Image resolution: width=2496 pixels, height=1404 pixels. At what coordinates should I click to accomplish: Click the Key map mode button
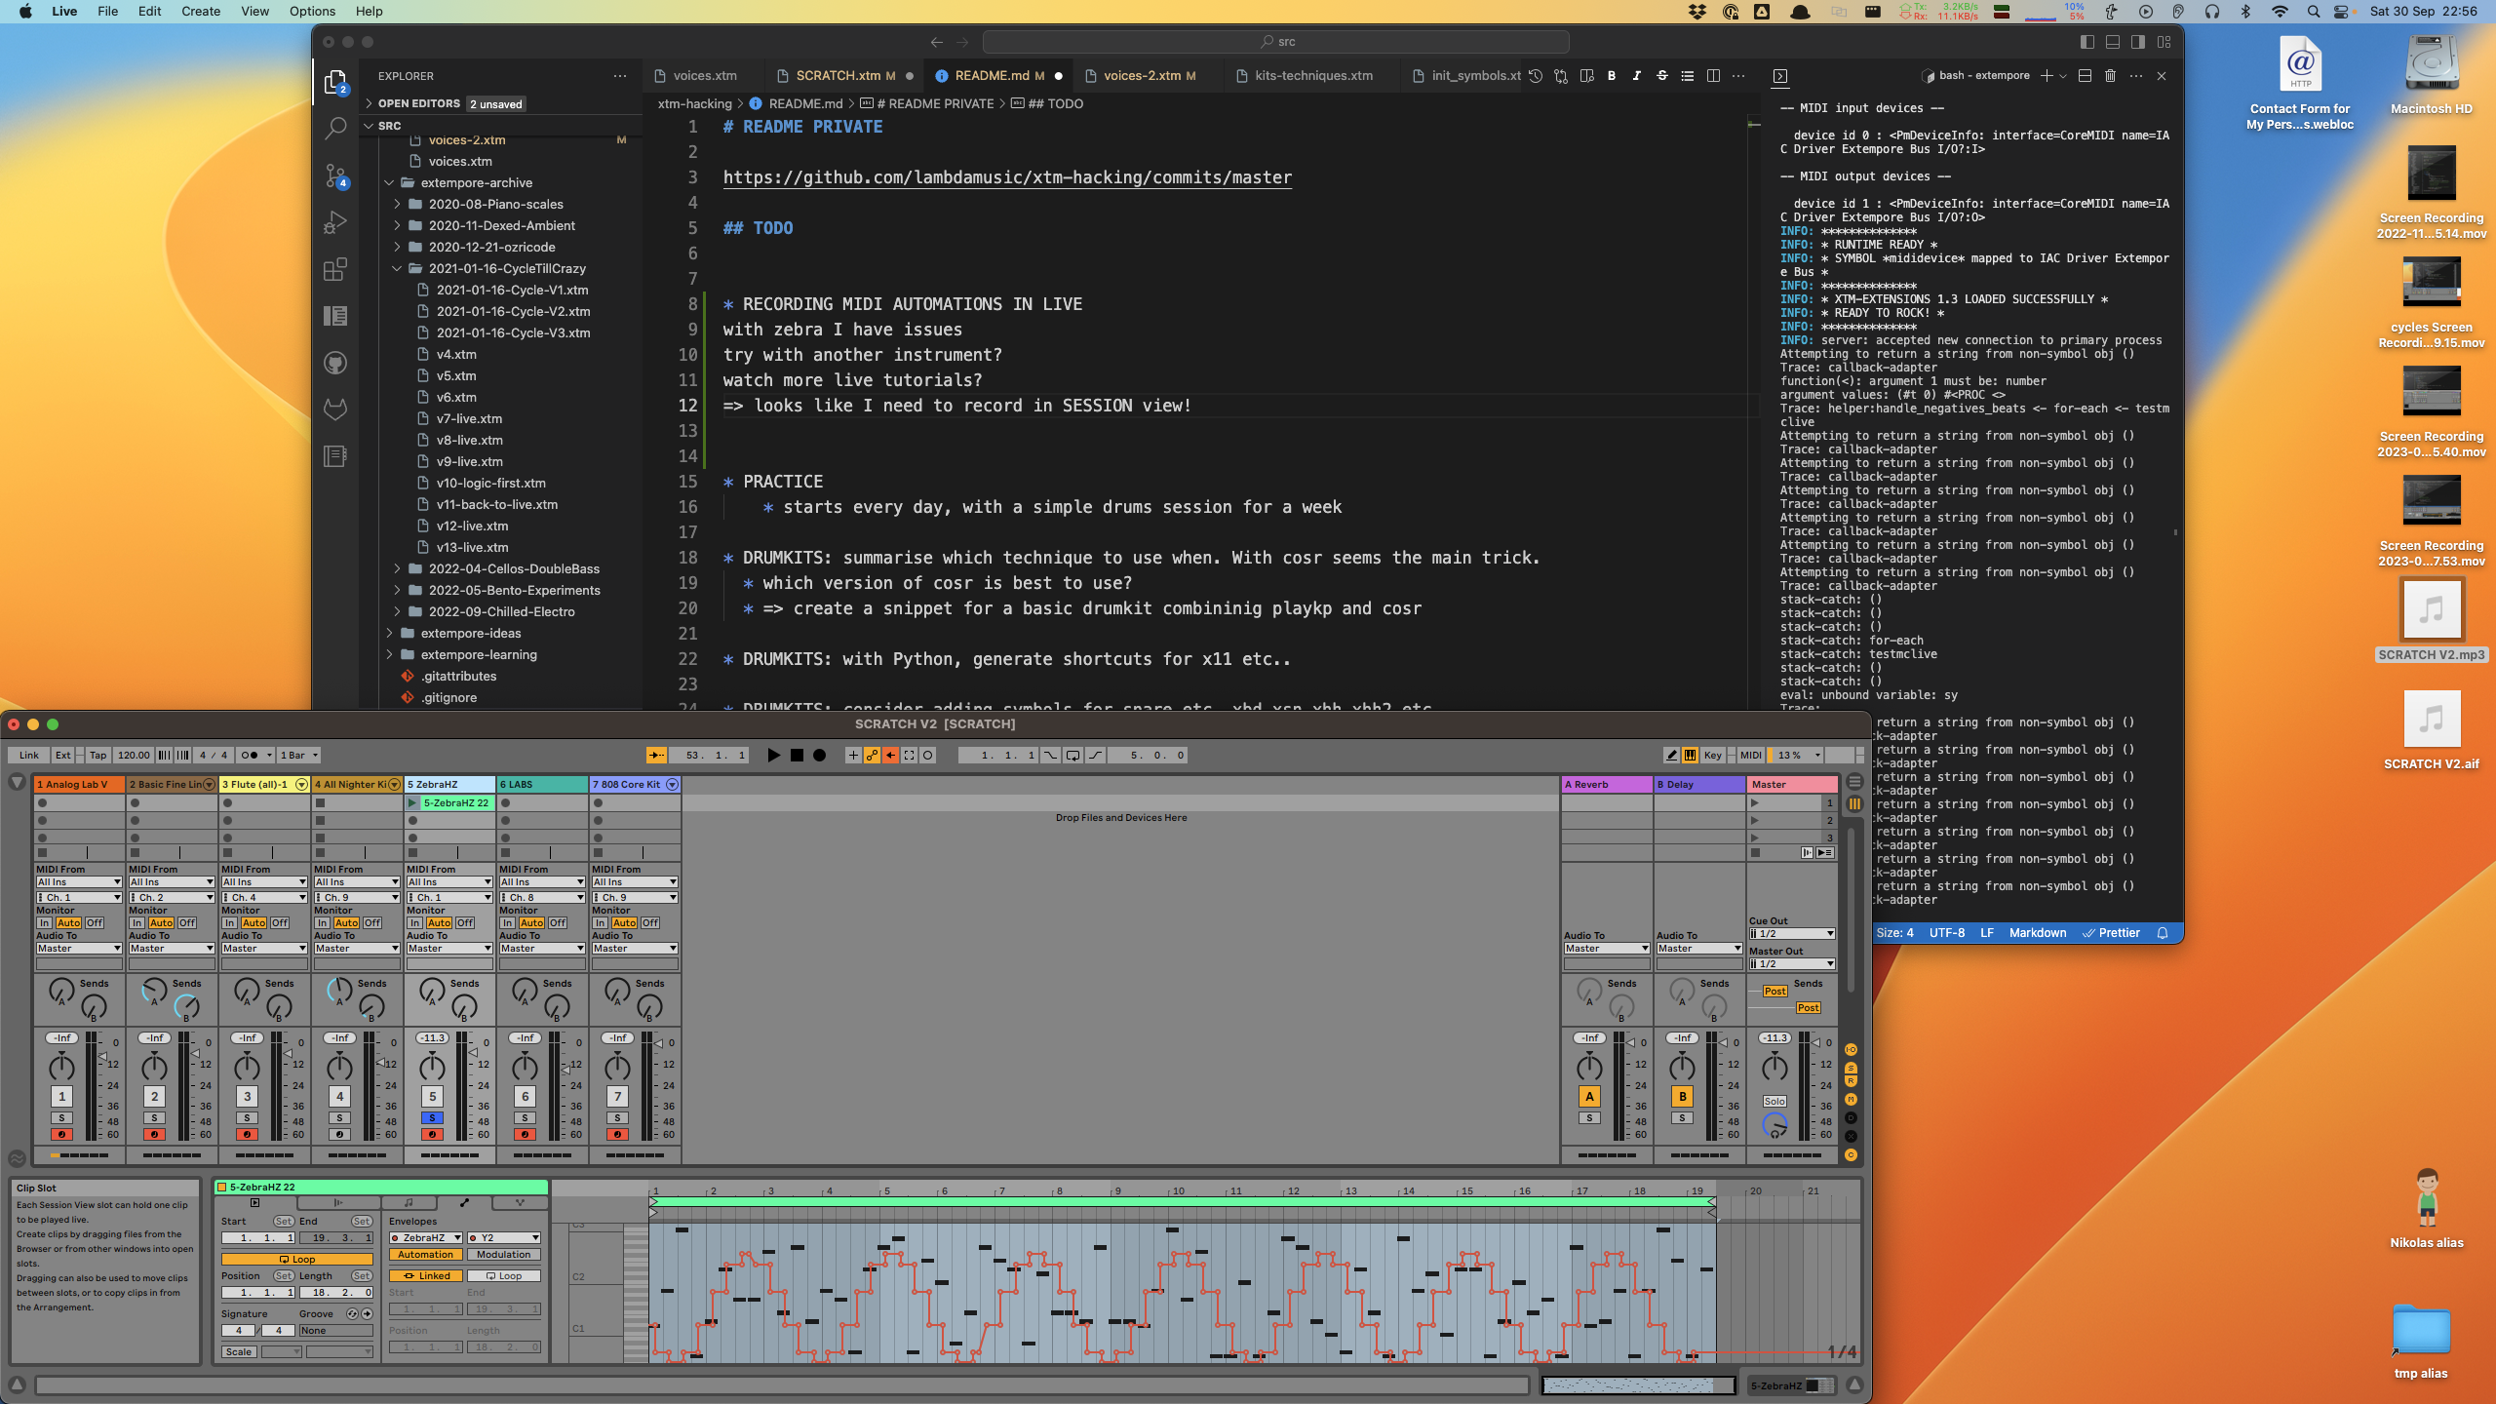[x=1712, y=755]
